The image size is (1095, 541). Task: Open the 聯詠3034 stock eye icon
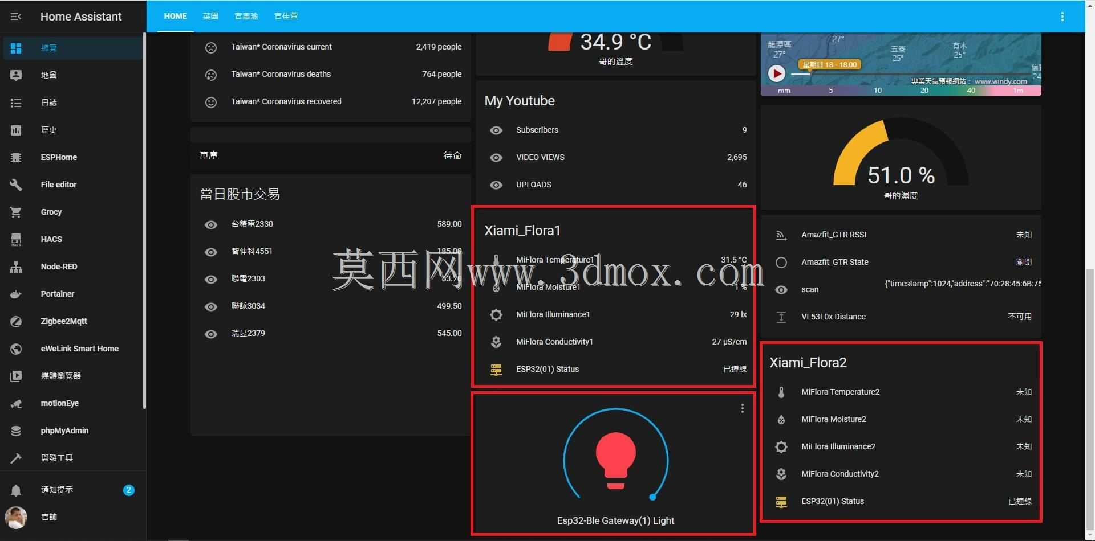[x=211, y=306]
